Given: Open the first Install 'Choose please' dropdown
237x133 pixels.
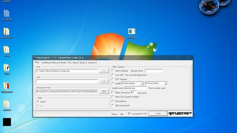Looking at the screenshot, I should (133, 83).
